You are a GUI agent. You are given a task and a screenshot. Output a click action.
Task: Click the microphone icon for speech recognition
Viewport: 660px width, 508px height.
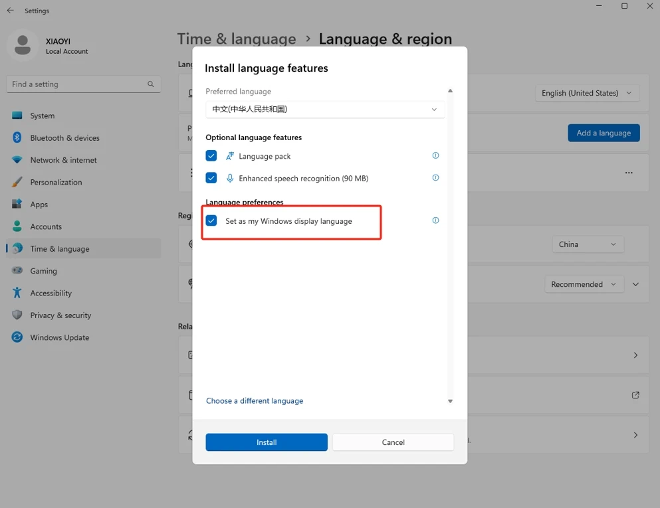click(x=230, y=179)
